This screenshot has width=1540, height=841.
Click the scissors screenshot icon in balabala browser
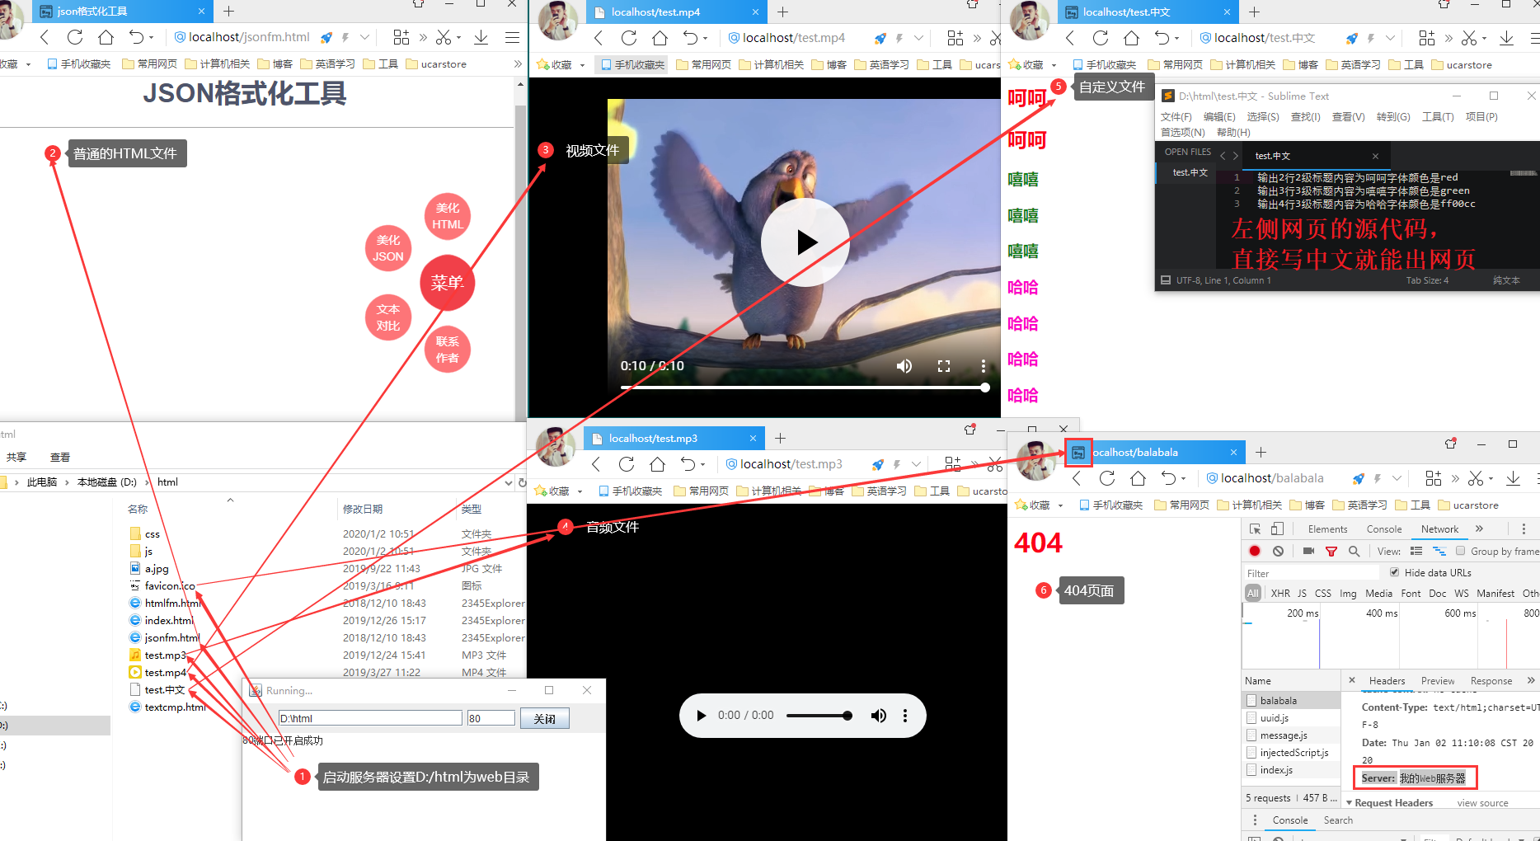(1475, 478)
